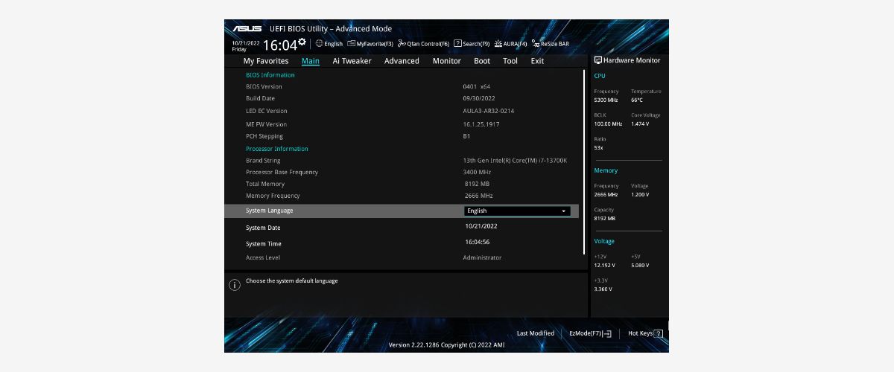Switch to the My Favorites tab
Viewport: 894px width, 372px height.
coord(266,61)
